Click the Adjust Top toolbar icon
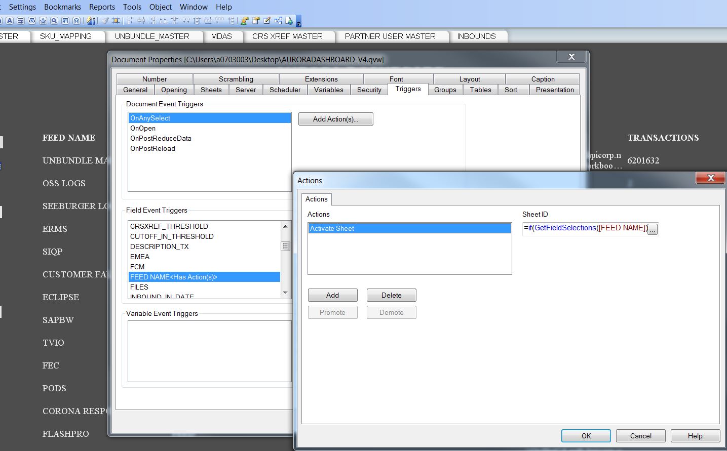The height and width of the screenshot is (451, 727). (x=231, y=21)
